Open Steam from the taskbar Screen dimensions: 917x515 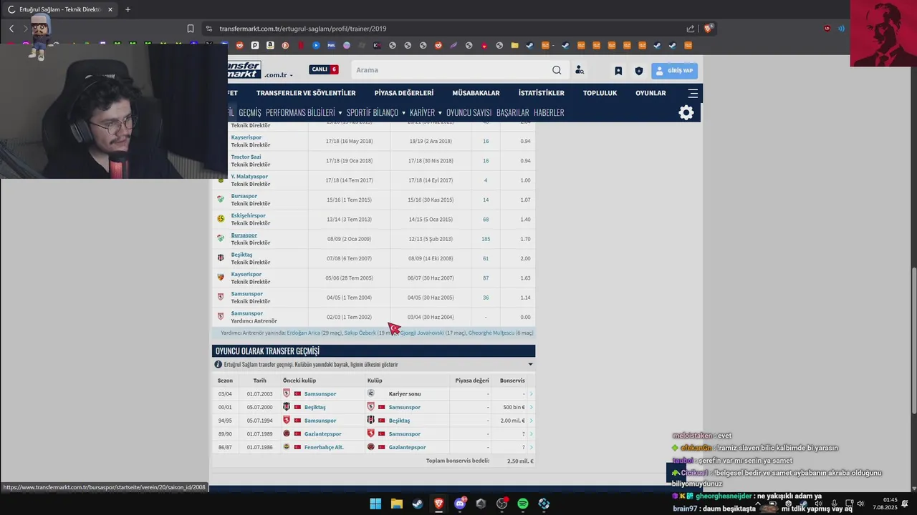click(417, 504)
